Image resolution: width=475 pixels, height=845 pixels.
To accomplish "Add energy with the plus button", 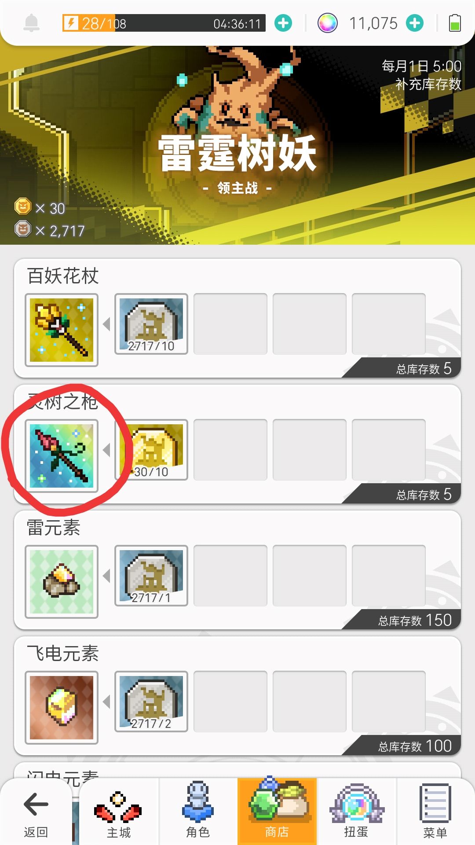I will tap(283, 23).
